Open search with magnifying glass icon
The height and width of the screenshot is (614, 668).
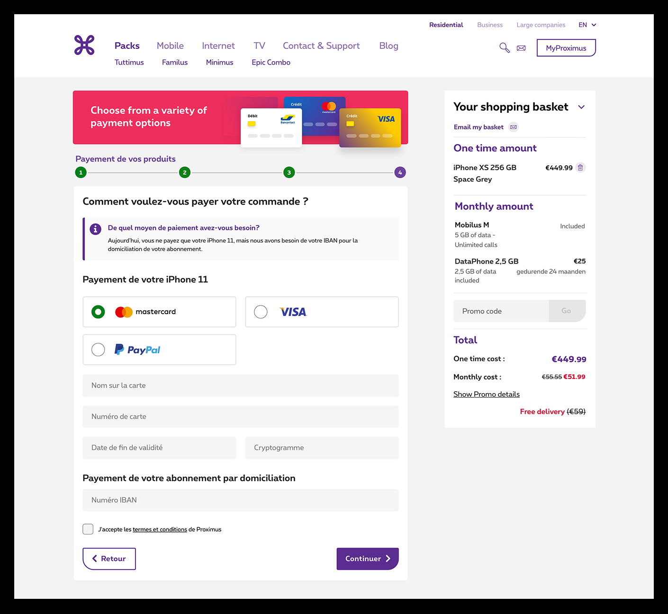tap(505, 48)
